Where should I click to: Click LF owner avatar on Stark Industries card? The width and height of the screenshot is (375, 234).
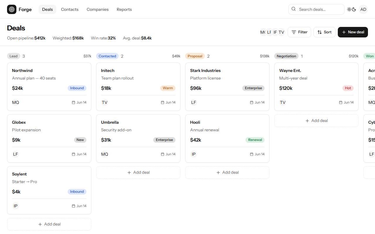point(194,102)
